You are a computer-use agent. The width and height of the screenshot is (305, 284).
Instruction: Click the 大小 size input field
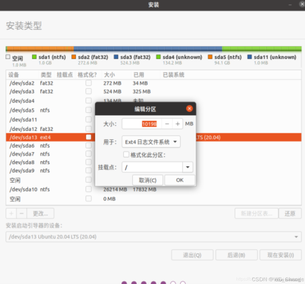click(x=142, y=124)
